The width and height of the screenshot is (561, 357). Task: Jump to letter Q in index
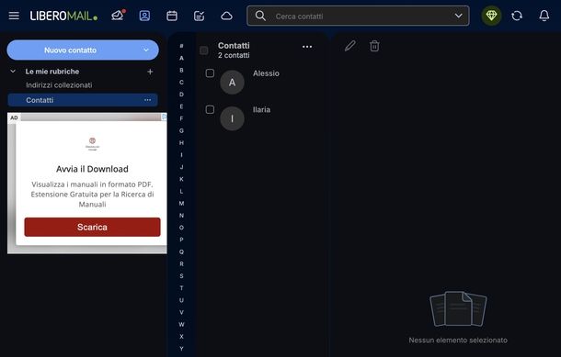click(x=181, y=251)
